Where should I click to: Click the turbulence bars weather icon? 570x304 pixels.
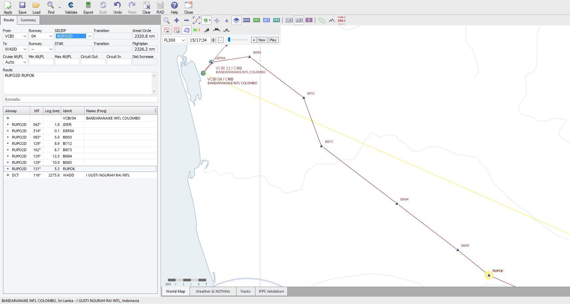click(x=207, y=30)
